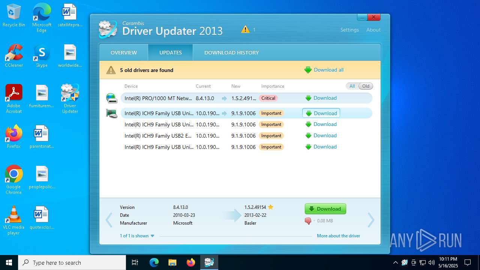Screen dimensions: 480x270
Task: Sort by the Device column header
Action: click(x=131, y=86)
